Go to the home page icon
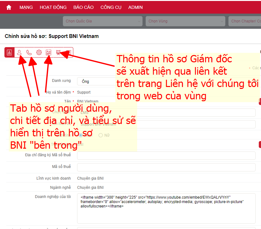This screenshot has width=261, height=229. click(x=9, y=7)
